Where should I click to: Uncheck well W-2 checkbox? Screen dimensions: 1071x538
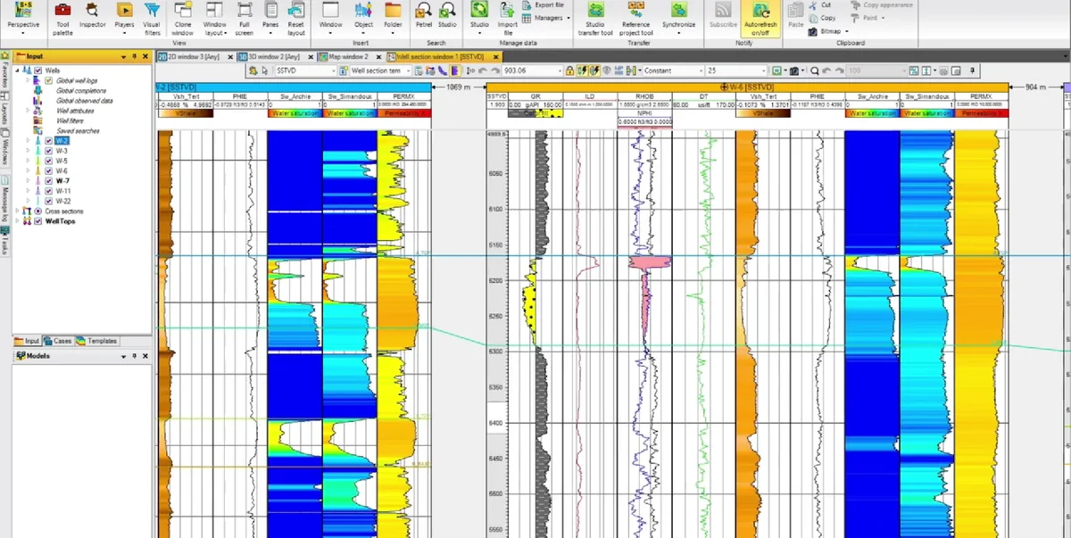[x=49, y=140]
